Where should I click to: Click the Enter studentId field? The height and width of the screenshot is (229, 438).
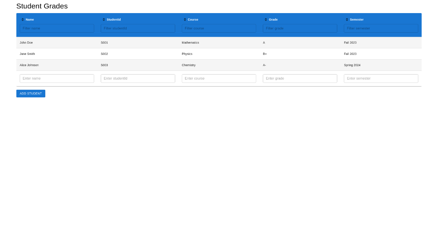point(138,78)
